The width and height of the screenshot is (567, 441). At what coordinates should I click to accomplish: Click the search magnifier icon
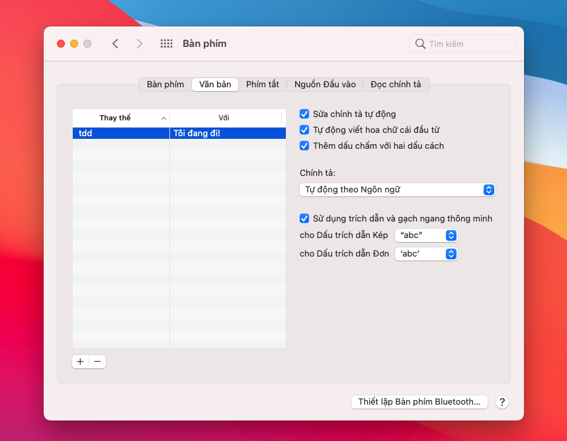click(x=420, y=44)
